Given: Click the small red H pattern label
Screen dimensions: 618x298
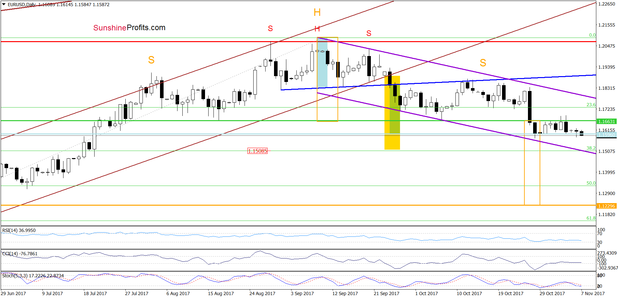Looking at the screenshot, I should tap(317, 29).
